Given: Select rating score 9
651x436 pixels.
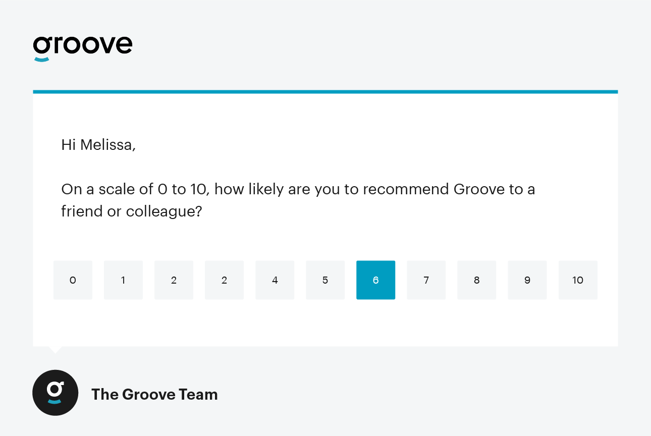Looking at the screenshot, I should pyautogui.click(x=527, y=280).
